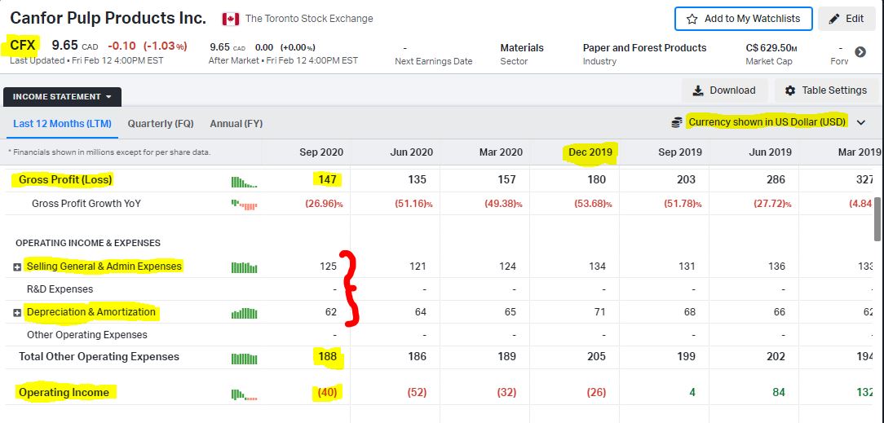
Task: Click the pencil icon in the Edit button
Action: 834,19
